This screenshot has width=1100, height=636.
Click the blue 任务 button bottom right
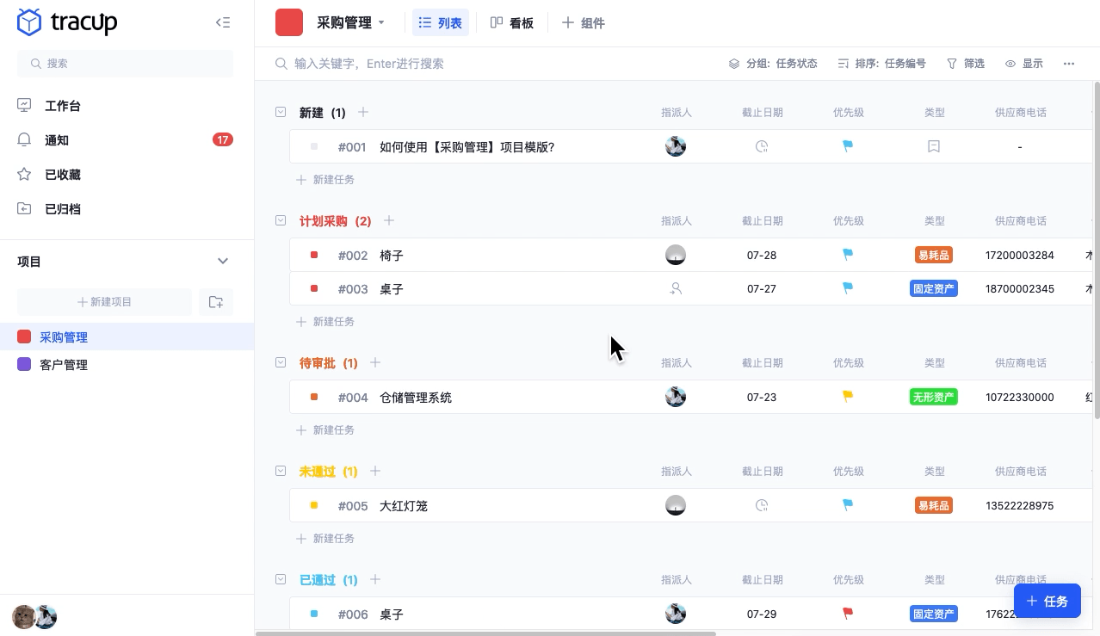[1047, 601]
